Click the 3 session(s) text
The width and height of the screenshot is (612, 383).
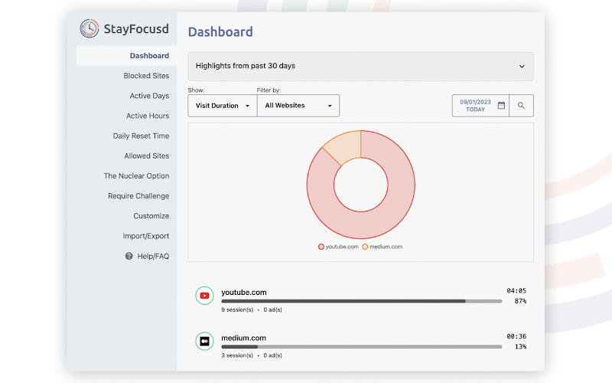(237, 355)
